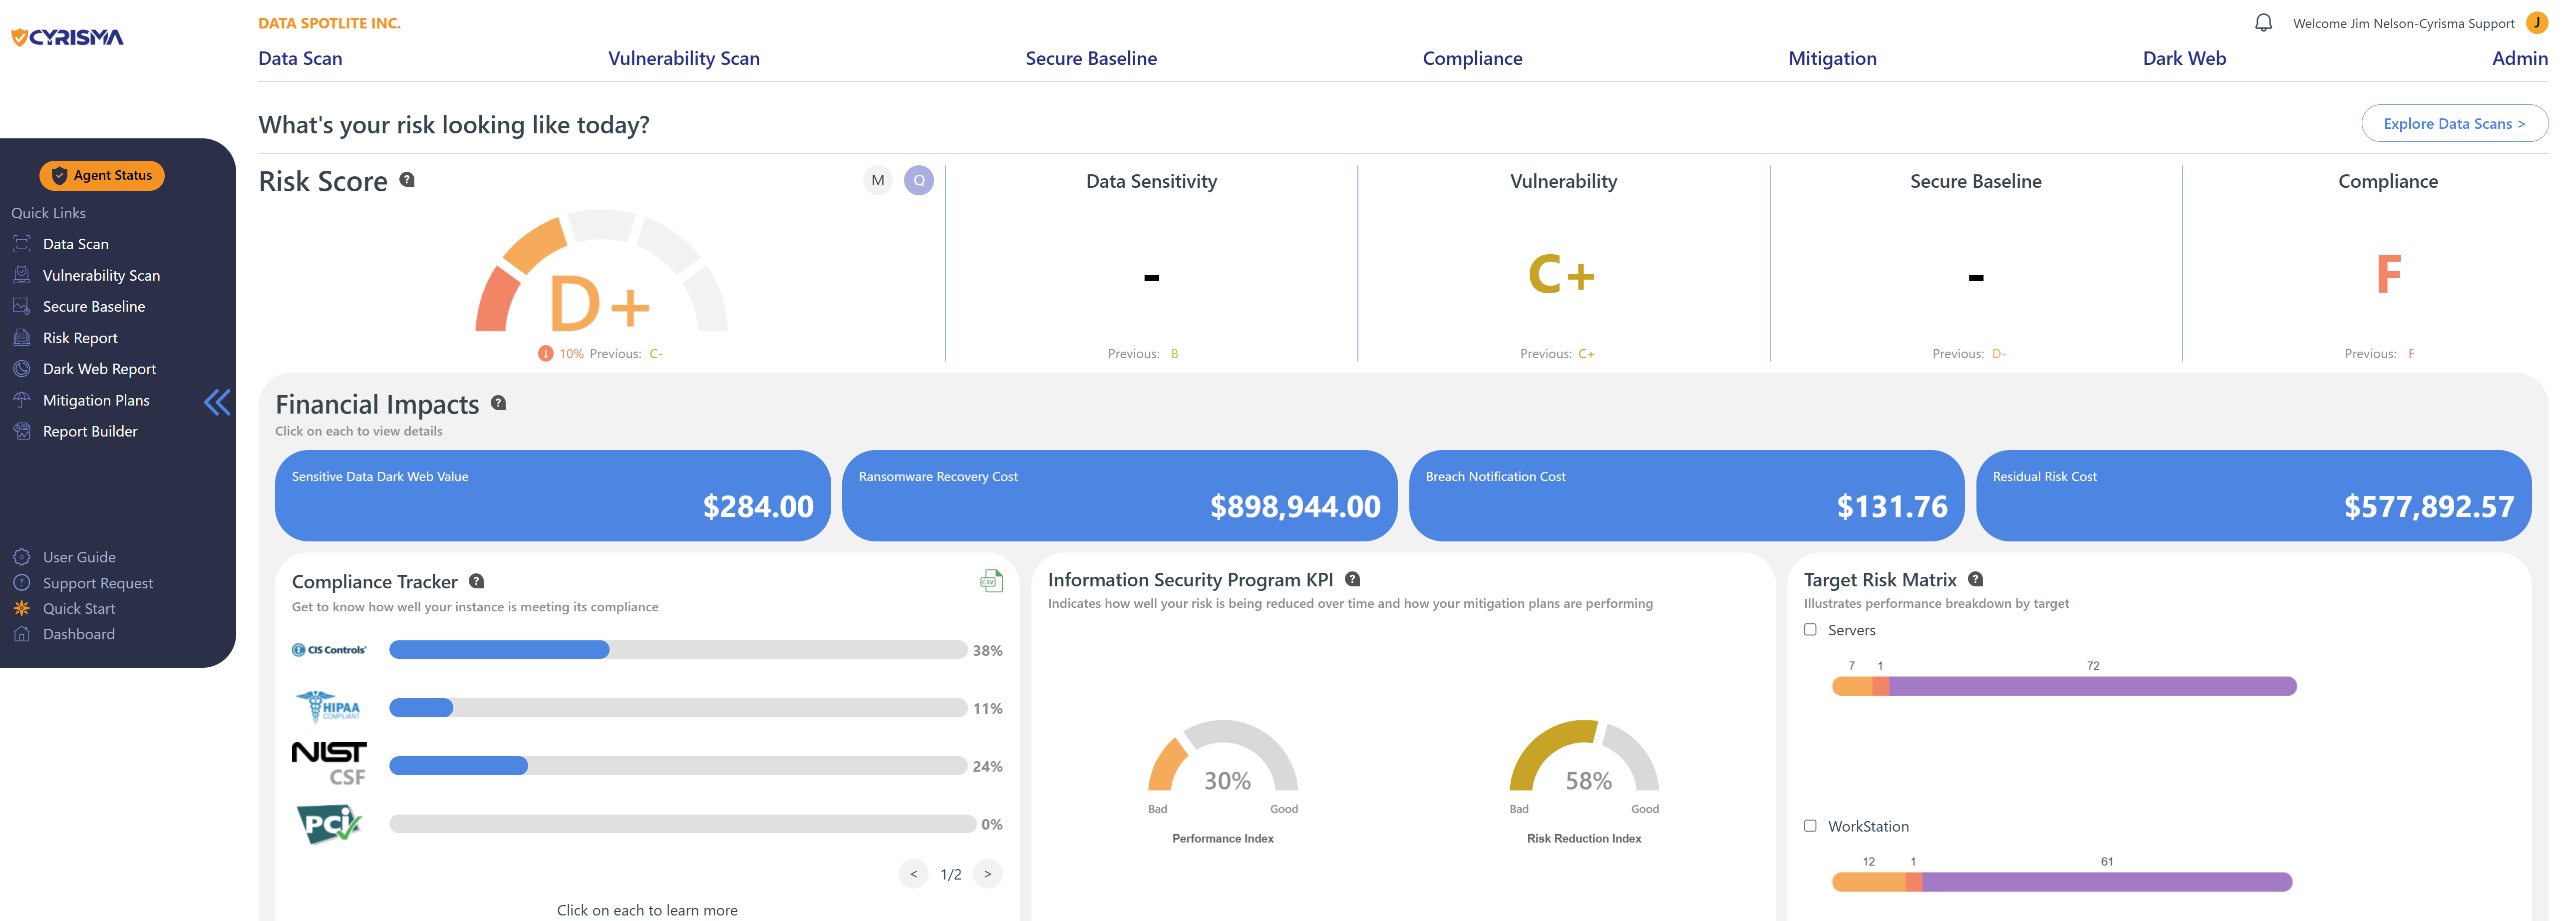Image resolution: width=2576 pixels, height=921 pixels.
Task: Click the user avatar J icon
Action: coord(2536,23)
